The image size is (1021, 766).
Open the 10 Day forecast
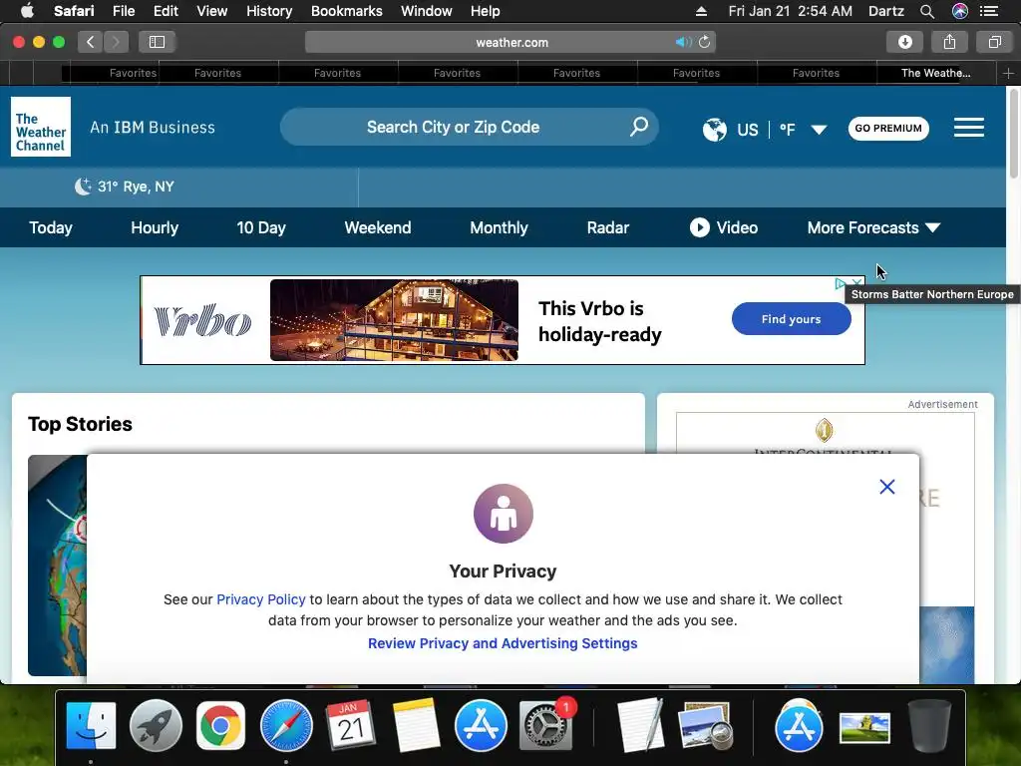click(x=261, y=227)
